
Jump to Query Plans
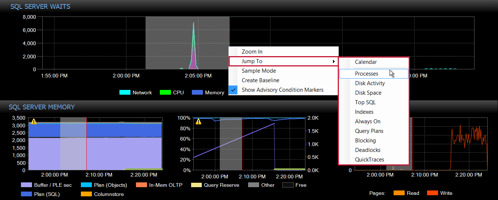coord(373,131)
